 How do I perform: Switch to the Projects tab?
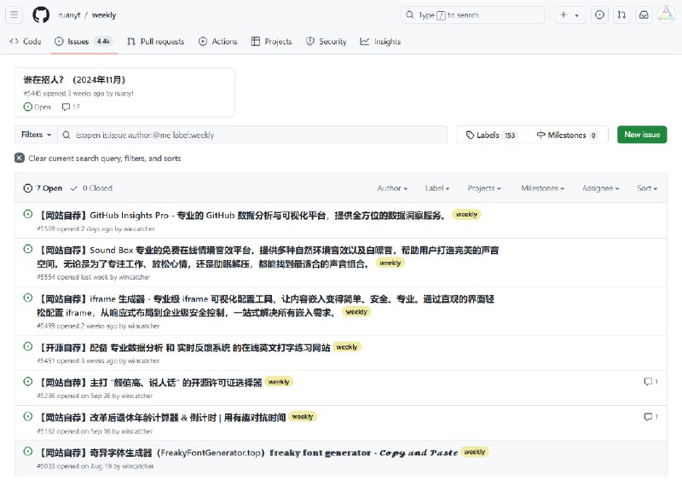tap(271, 41)
